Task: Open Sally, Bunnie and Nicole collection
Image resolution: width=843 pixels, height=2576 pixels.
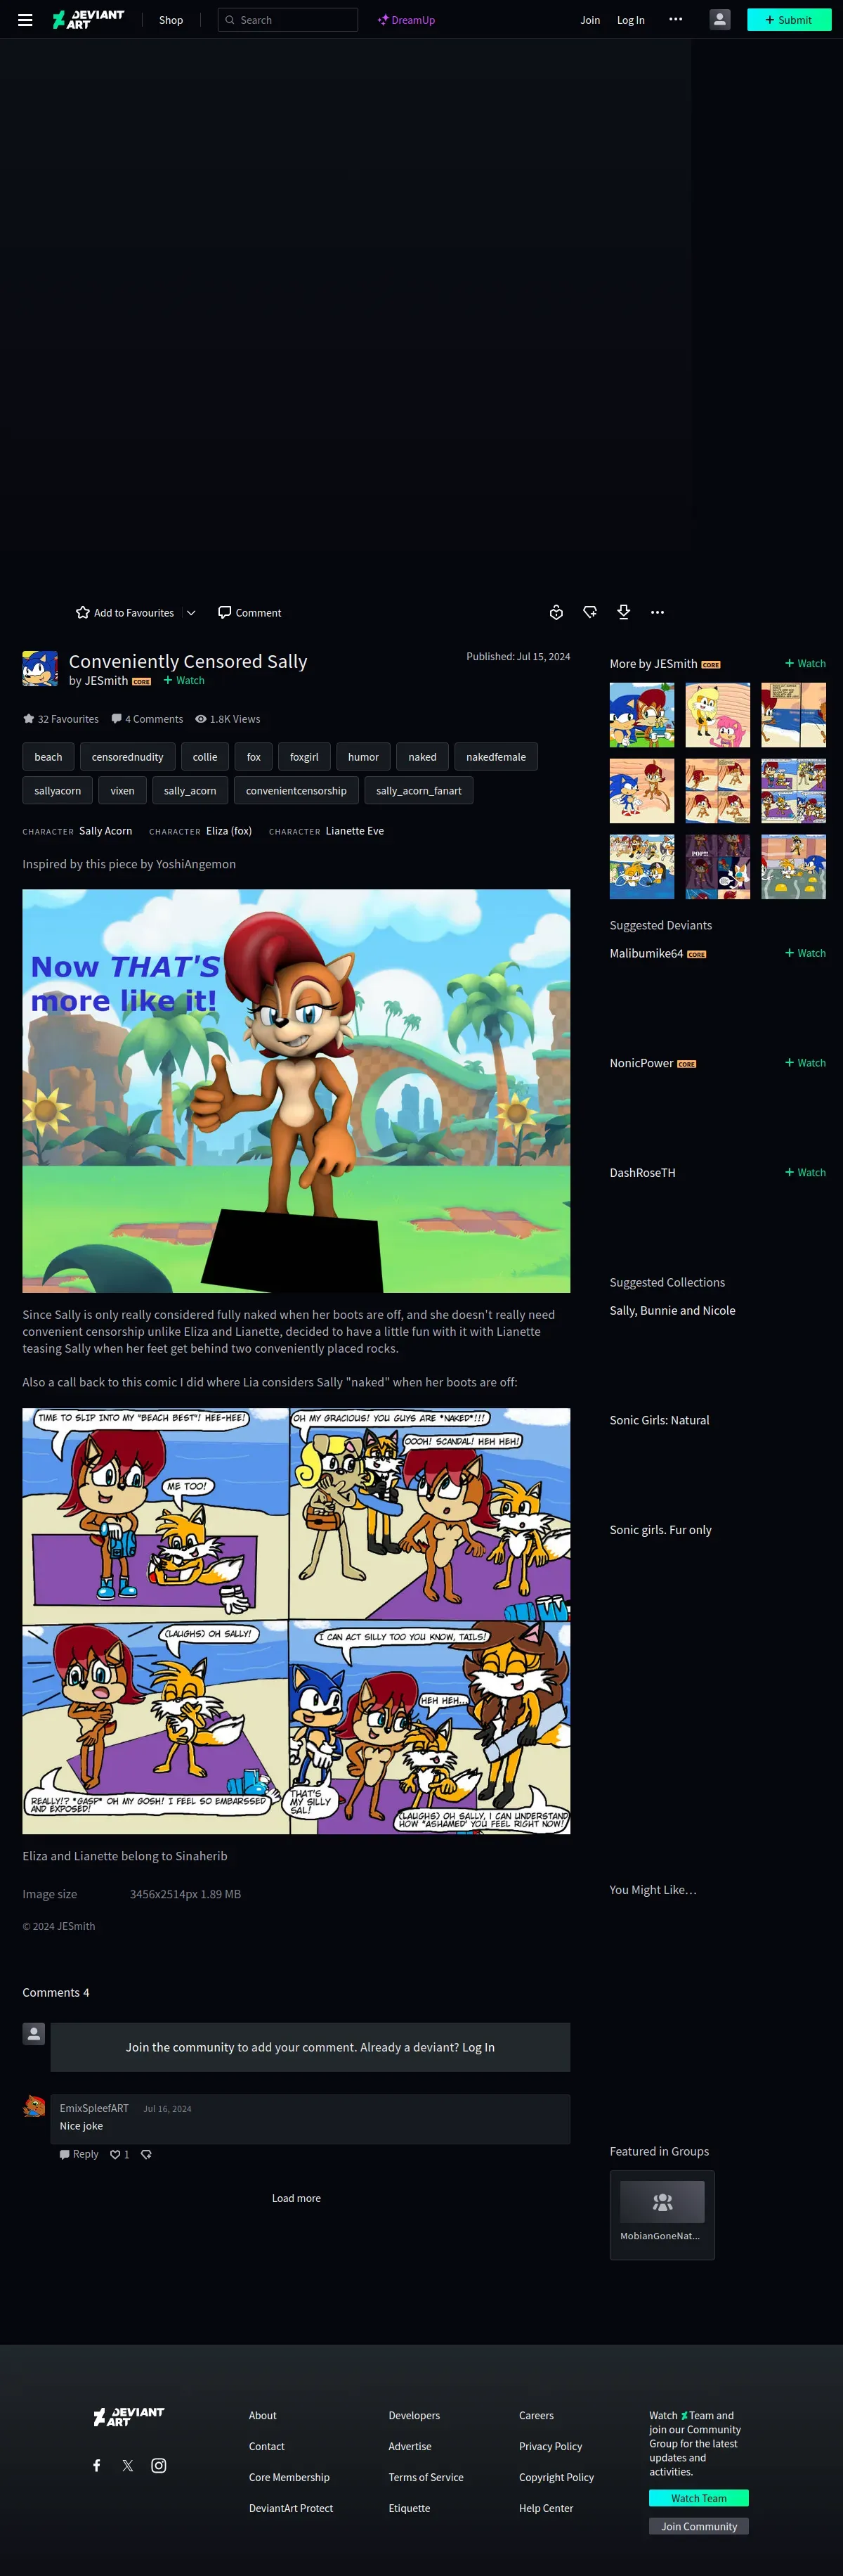Action: click(672, 1311)
